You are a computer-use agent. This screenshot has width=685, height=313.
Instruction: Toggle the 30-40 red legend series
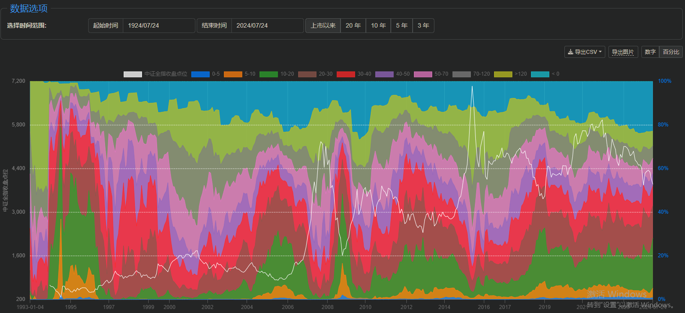(x=345, y=74)
